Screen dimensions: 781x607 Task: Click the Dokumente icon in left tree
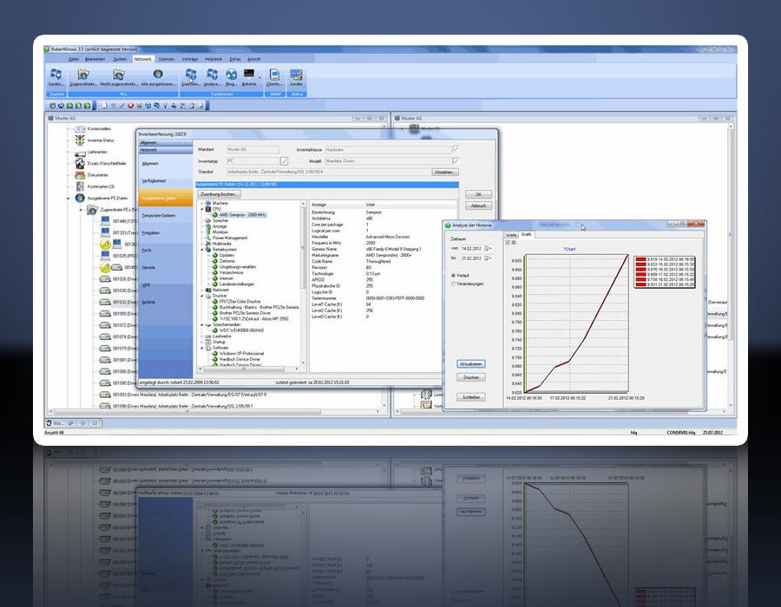80,174
